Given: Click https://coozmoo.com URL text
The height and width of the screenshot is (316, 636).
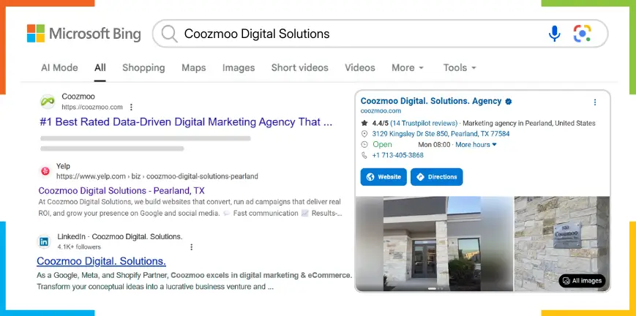Looking at the screenshot, I should tap(92, 107).
